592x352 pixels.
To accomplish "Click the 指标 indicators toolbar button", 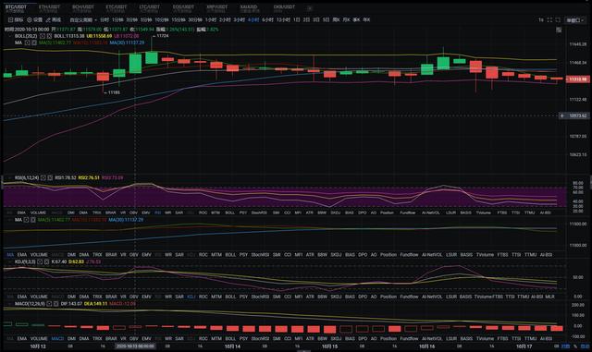I will tap(16, 19).
